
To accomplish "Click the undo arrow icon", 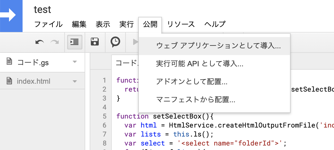I will 39,42.
